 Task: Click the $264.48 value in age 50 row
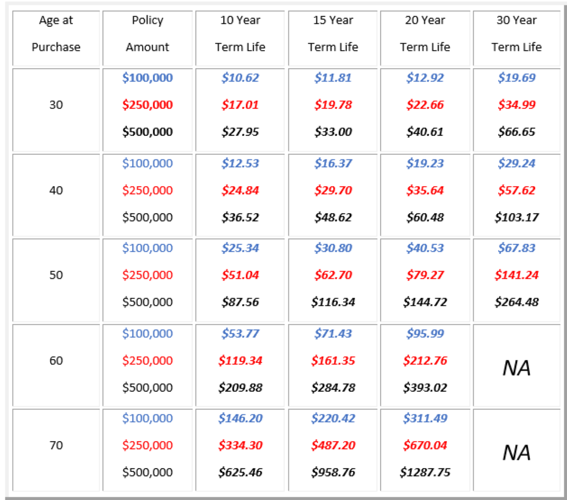(x=516, y=302)
